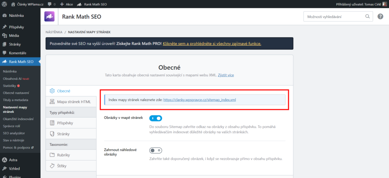The image size is (389, 178).
Task: Click the Komentáře icon in sidebar
Action: [x=5, y=53]
